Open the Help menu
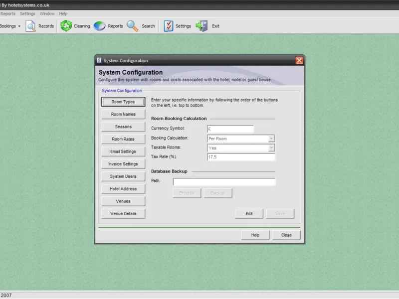Screen dimensions: 399x299 [63, 14]
